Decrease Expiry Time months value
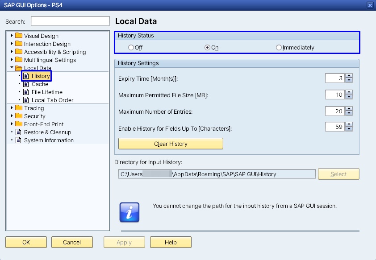This screenshot has width=376, height=260. click(x=349, y=80)
